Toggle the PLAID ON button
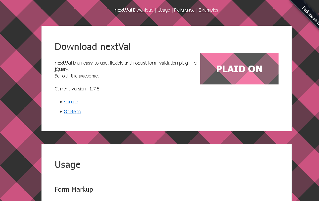The width and height of the screenshot is (319, 201). click(239, 69)
